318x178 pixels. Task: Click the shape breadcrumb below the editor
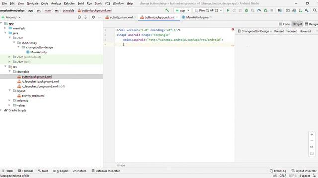pos(121,165)
